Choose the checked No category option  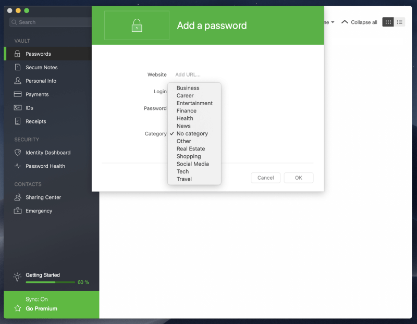194,133
